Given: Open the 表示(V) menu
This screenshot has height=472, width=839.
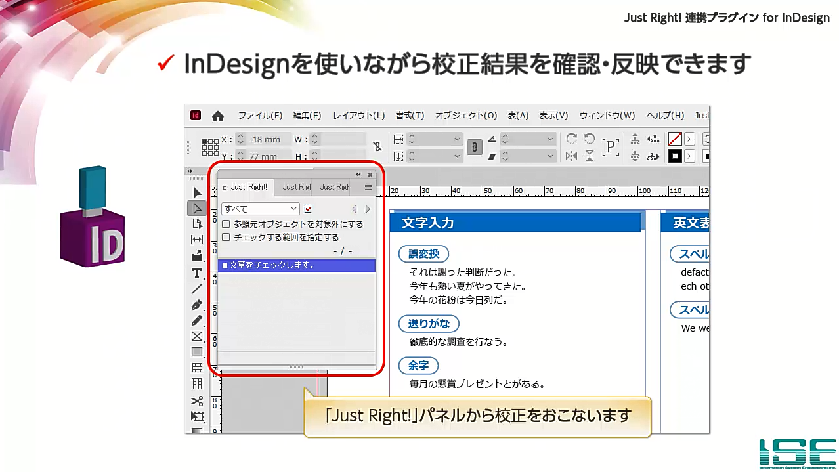Looking at the screenshot, I should [x=553, y=116].
